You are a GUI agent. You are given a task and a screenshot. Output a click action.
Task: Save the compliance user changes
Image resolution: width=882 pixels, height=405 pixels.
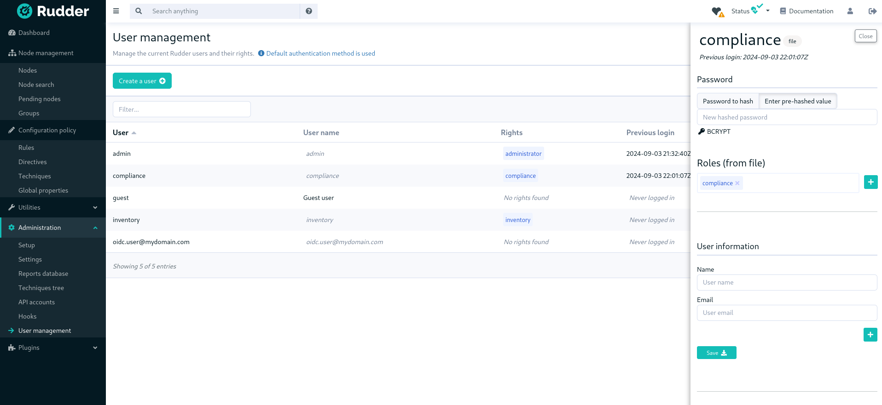click(716, 353)
